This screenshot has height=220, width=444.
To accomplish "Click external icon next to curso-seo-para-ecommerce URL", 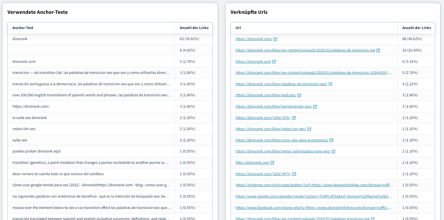I will click(x=331, y=140).
